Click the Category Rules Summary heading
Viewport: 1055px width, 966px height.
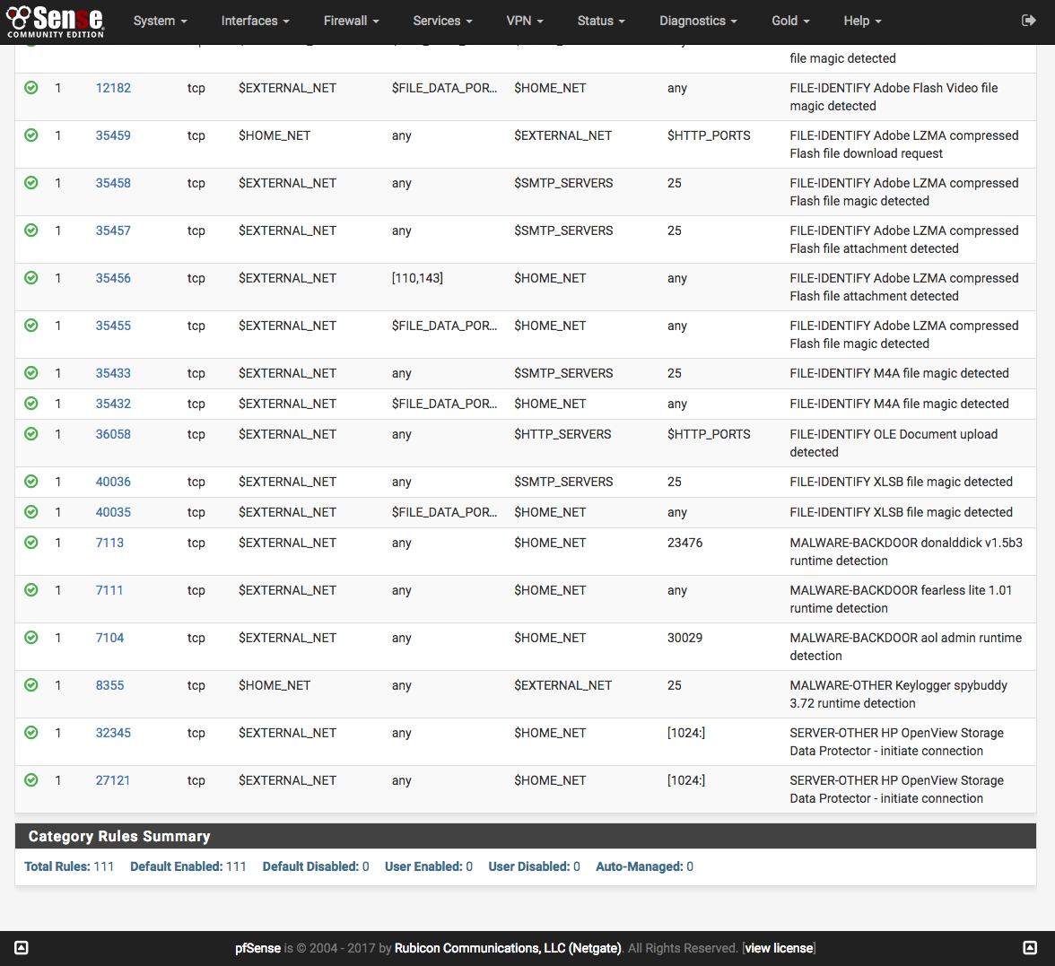119,836
